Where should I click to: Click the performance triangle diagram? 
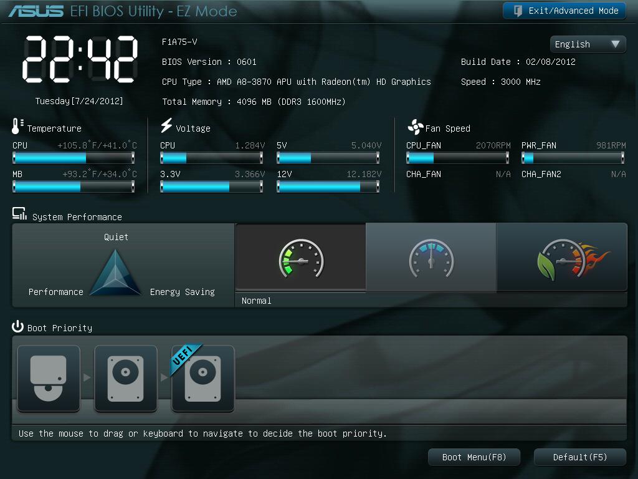115,273
